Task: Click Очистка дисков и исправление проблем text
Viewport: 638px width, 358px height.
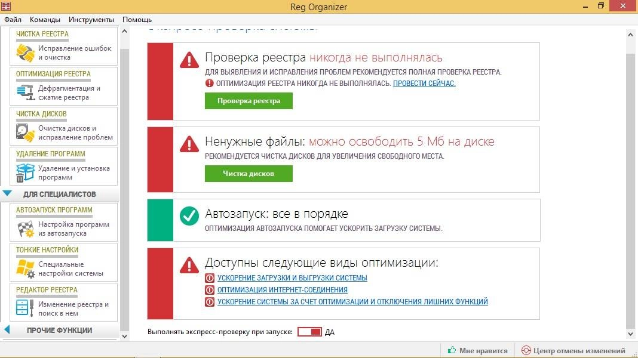Action: 76,132
